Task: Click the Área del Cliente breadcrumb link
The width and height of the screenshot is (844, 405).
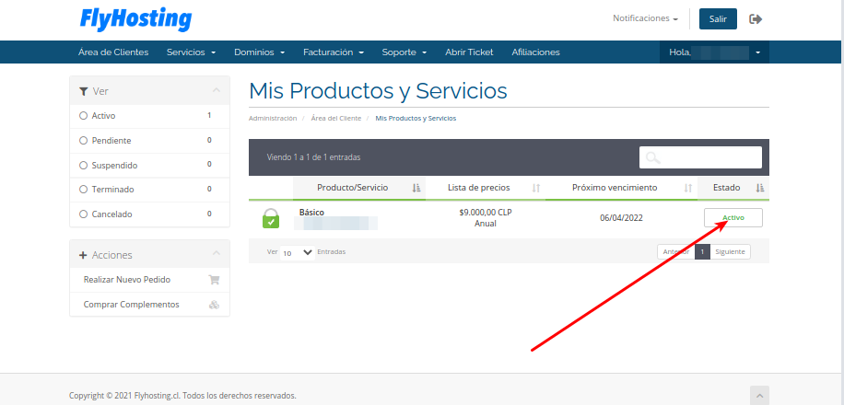Action: (336, 119)
